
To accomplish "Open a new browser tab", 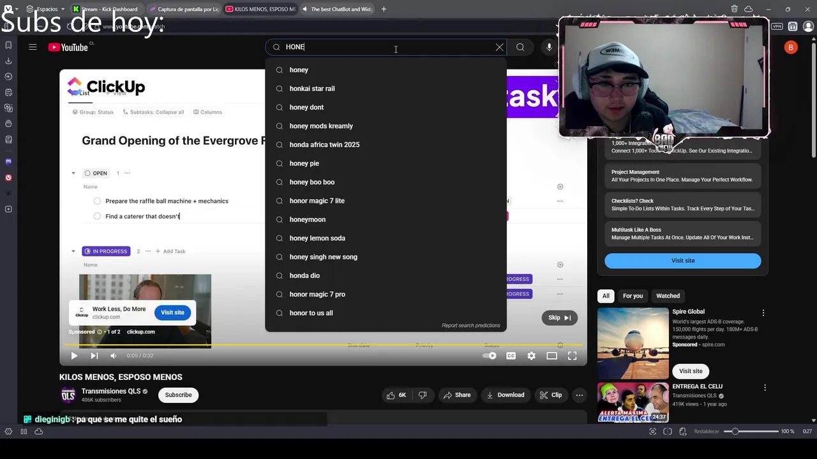I will (x=384, y=9).
